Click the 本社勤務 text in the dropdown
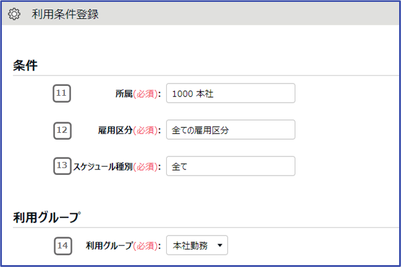Screen dimensions: 401x267 (190, 246)
